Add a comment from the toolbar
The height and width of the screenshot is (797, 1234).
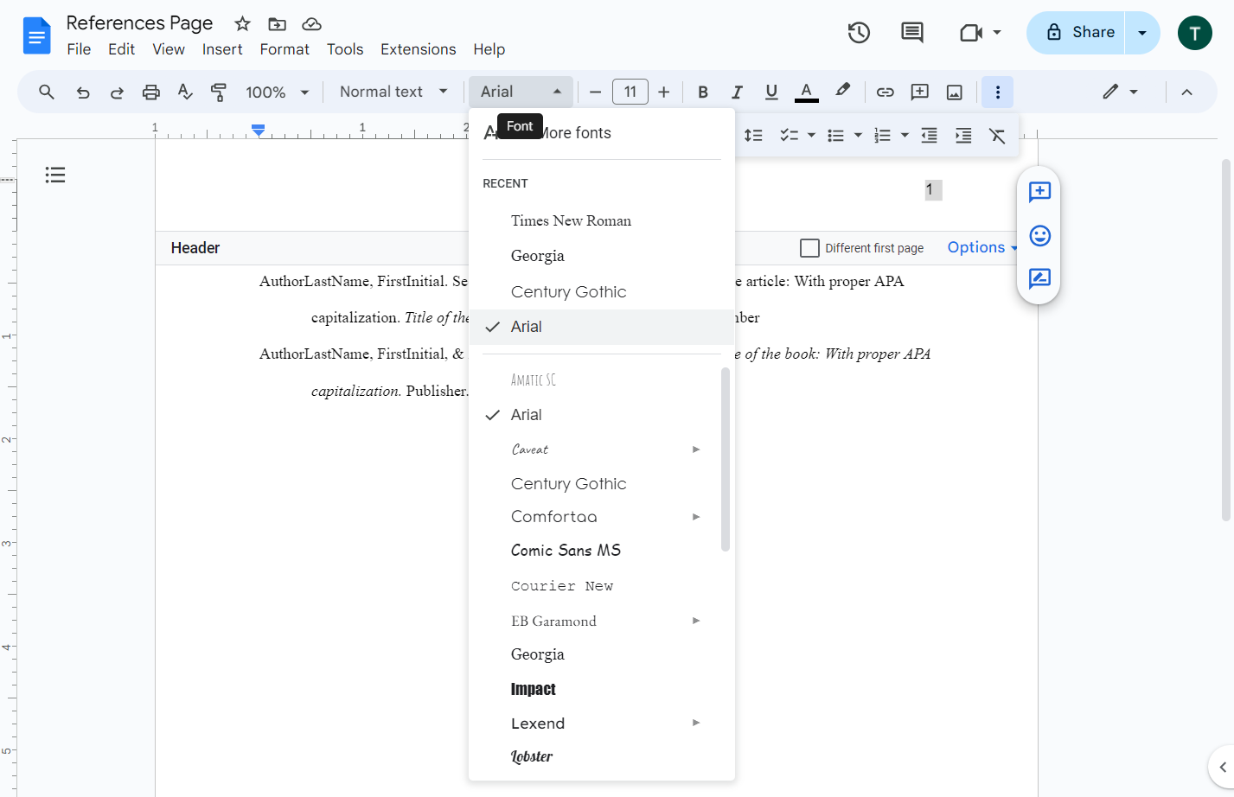[920, 92]
